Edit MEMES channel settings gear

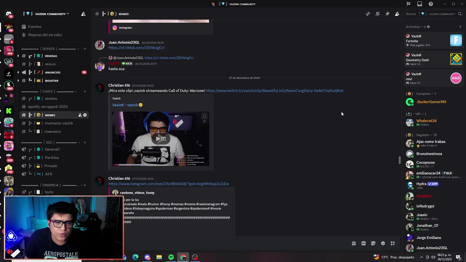pyautogui.click(x=85, y=115)
